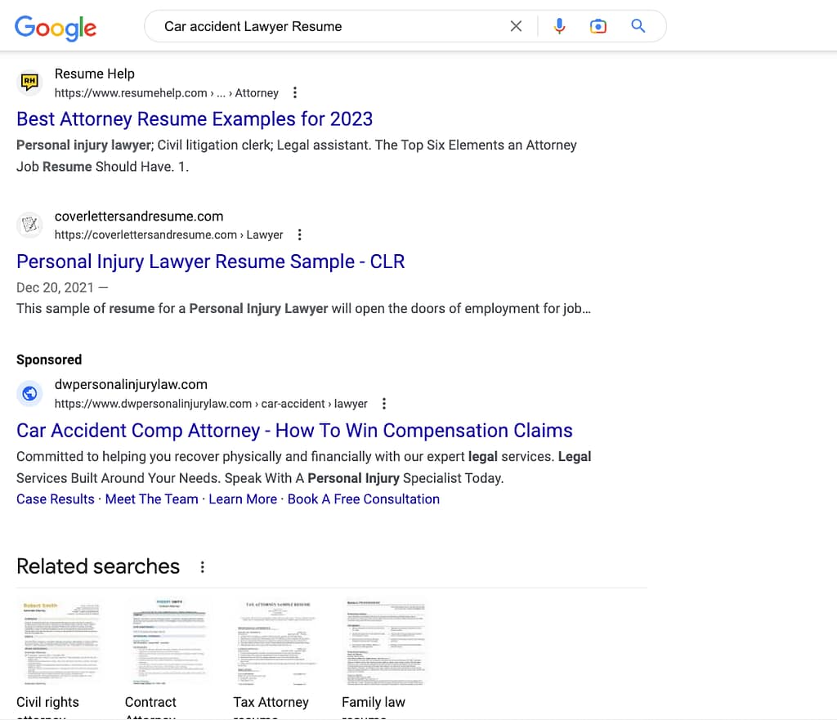837x720 pixels.
Task: Open Google Lens camera image search
Action: (x=598, y=26)
